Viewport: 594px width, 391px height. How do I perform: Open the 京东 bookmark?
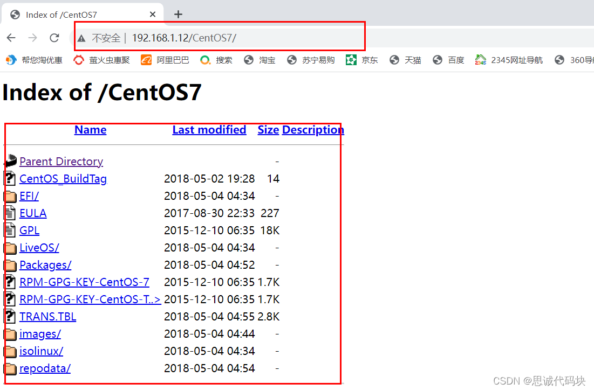[x=362, y=60]
